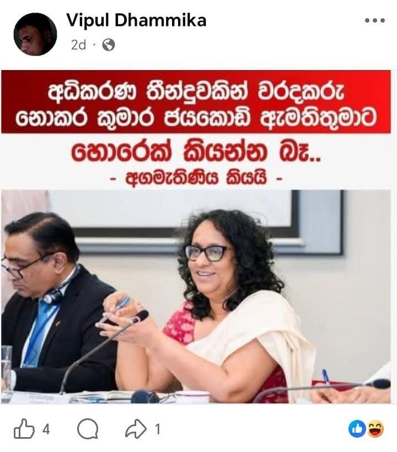Viewport: 397px width, 452px height.
Task: Click the globe public-audience icon
Action: (109, 45)
